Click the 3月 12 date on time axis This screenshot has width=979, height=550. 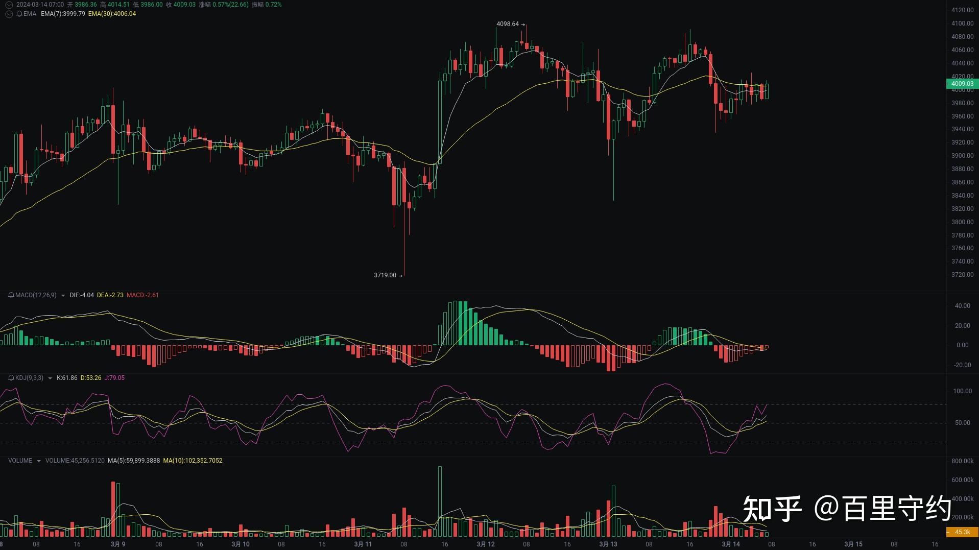(486, 544)
